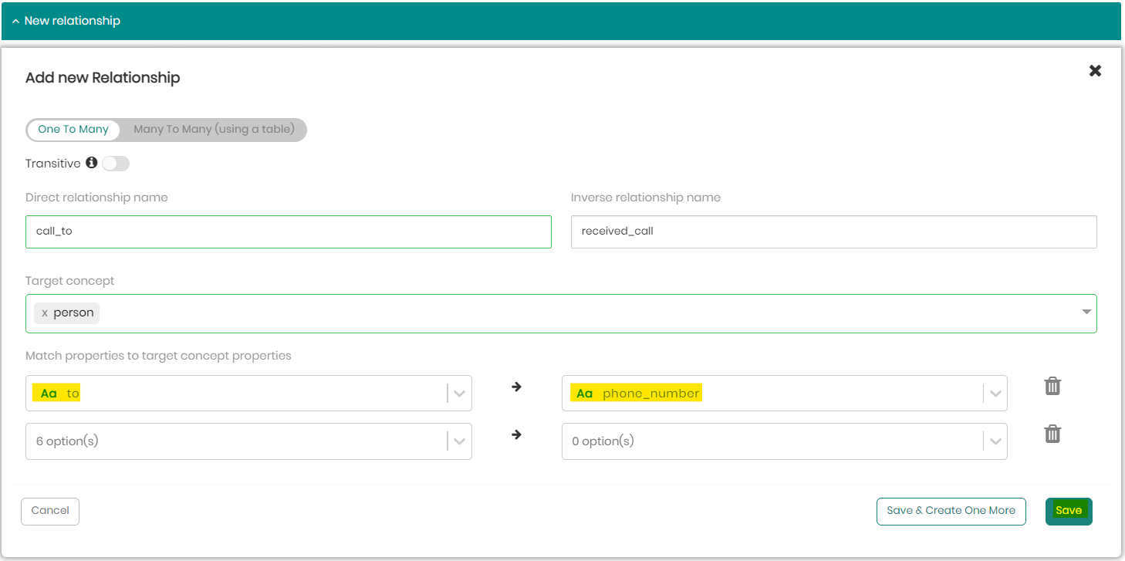Viewport: 1125px width, 561px height.
Task: Click inside the Target concept field
Action: (540, 313)
